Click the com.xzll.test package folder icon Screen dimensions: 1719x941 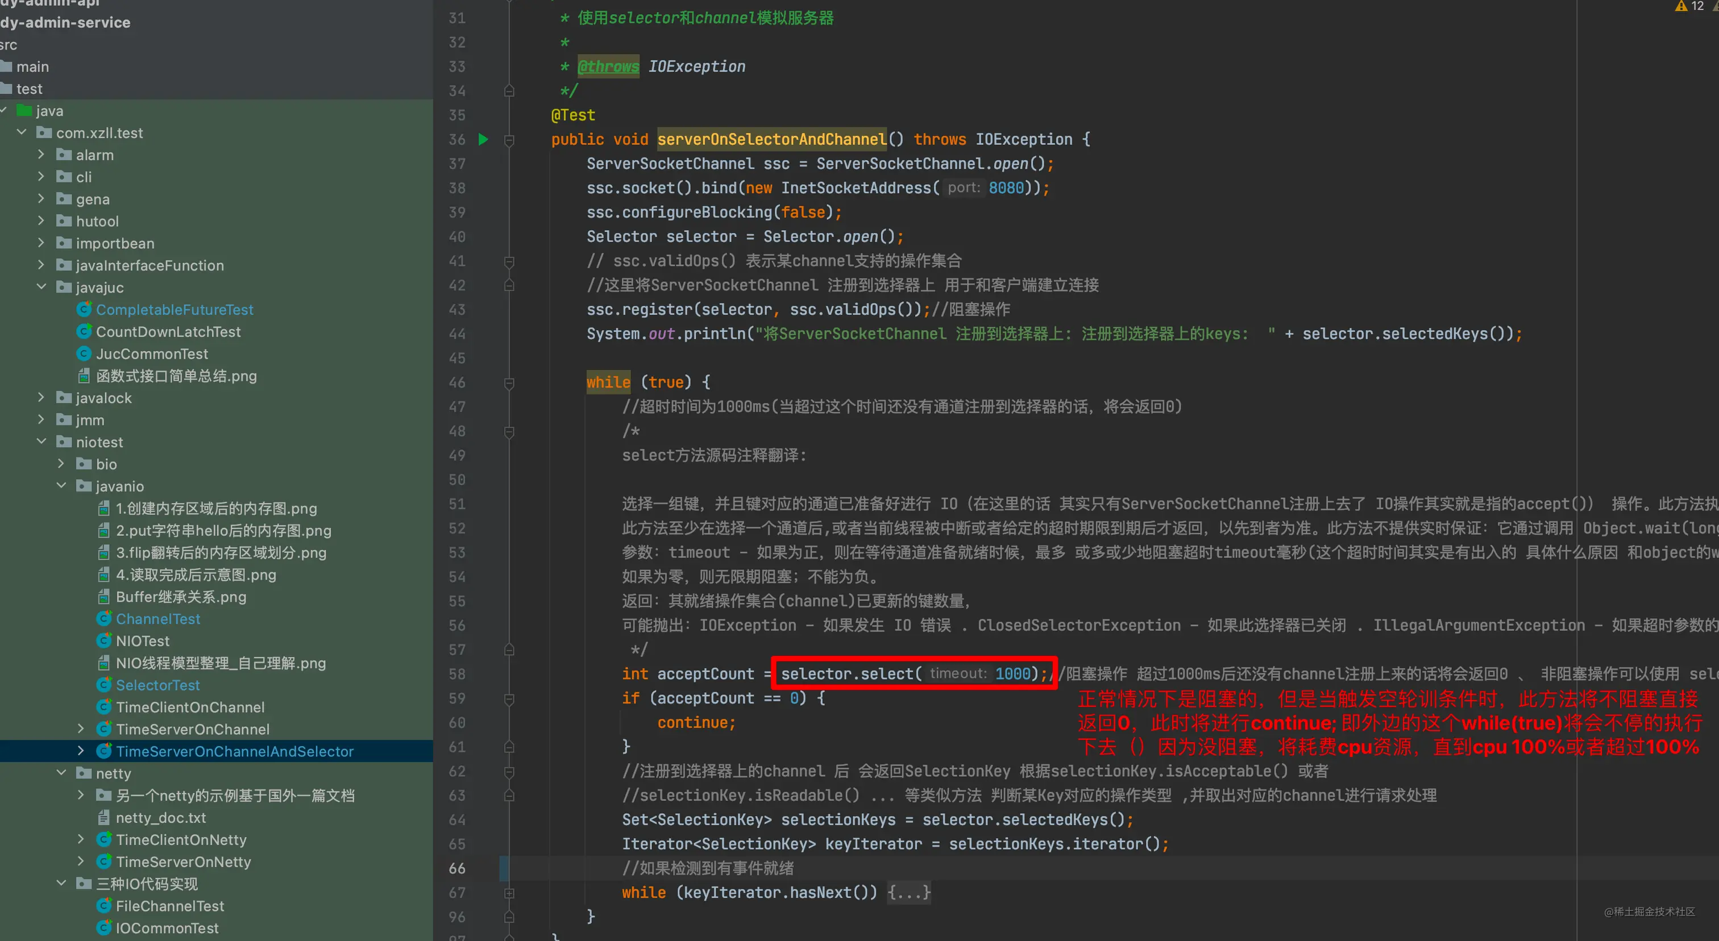pos(44,132)
